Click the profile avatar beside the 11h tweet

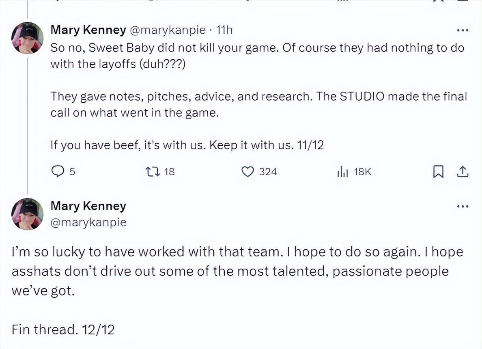pos(28,38)
